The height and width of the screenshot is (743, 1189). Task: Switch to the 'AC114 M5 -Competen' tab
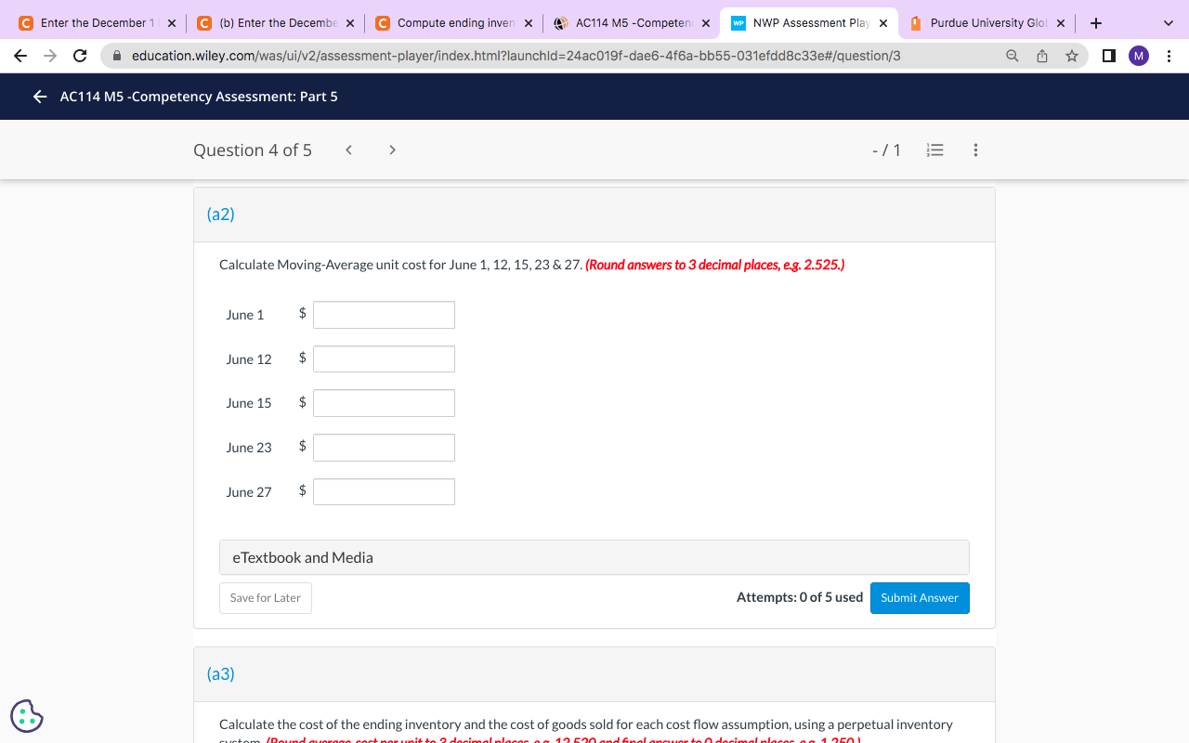click(631, 23)
